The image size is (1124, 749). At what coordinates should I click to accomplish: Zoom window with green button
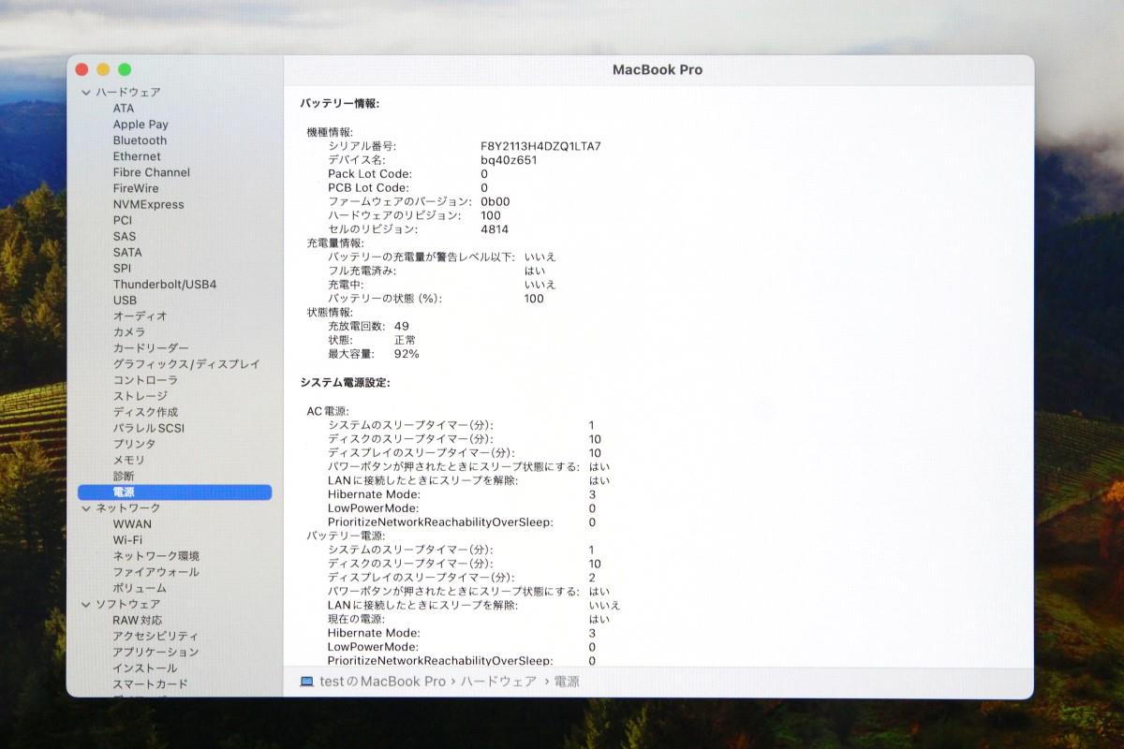(125, 69)
